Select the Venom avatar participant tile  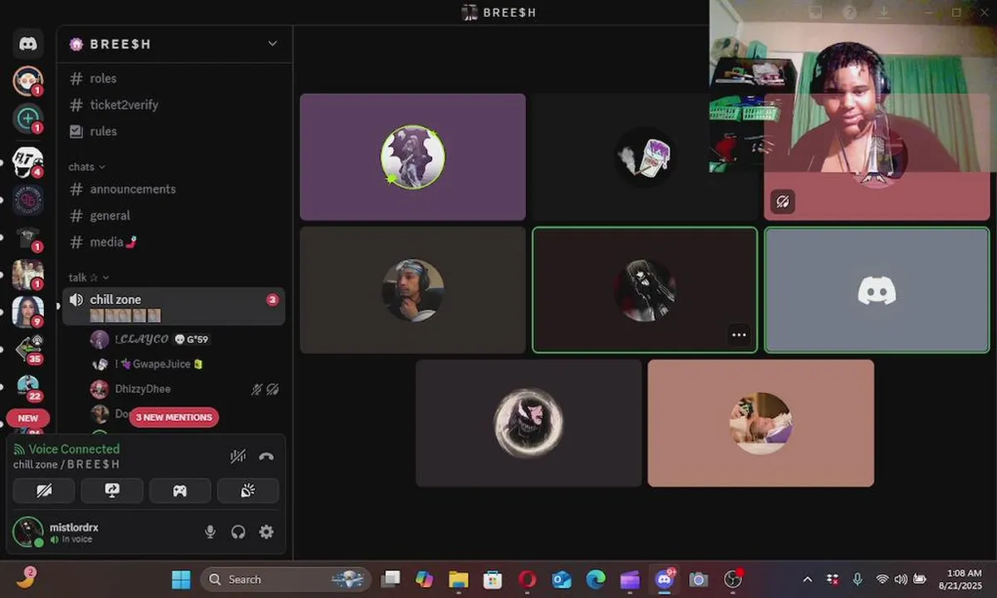click(x=528, y=423)
